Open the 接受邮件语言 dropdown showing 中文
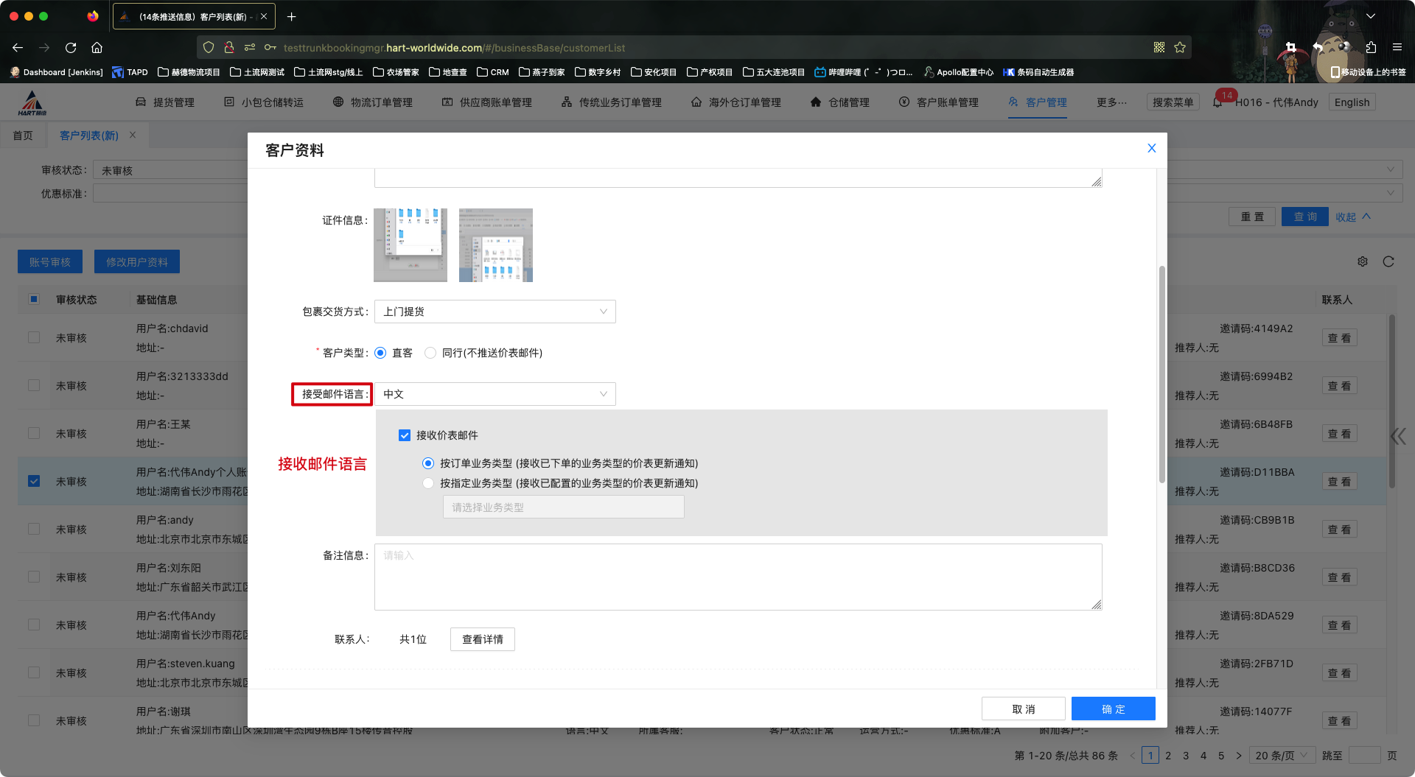The image size is (1415, 777). coord(495,394)
